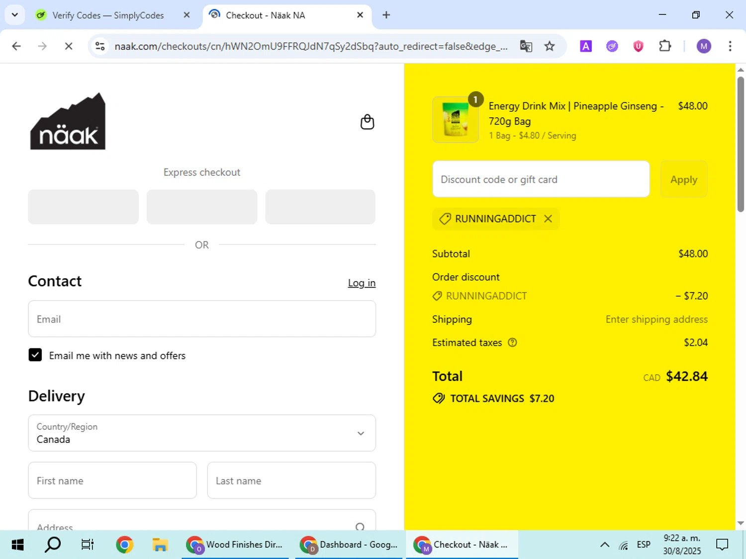Click the order discount amount − $7.20
Image resolution: width=746 pixels, height=559 pixels.
(x=691, y=296)
